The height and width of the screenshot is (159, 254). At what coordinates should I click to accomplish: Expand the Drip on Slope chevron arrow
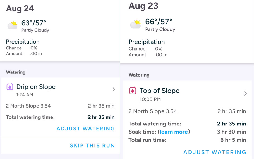click(114, 89)
